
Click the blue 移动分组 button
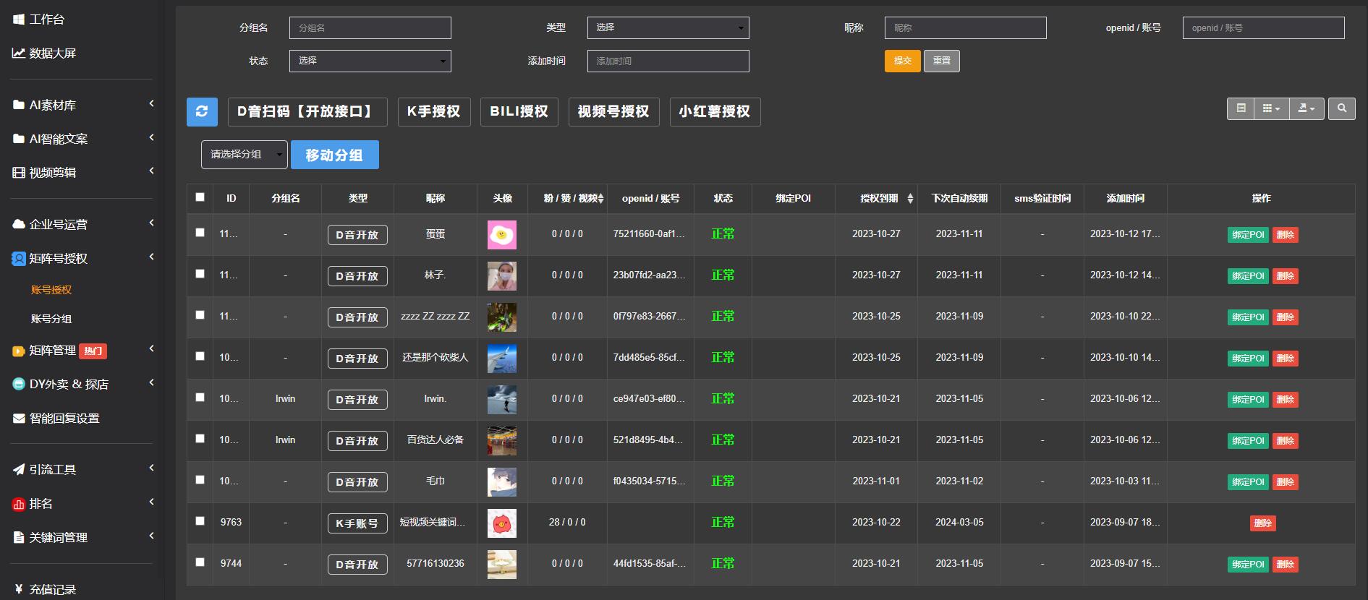[335, 155]
